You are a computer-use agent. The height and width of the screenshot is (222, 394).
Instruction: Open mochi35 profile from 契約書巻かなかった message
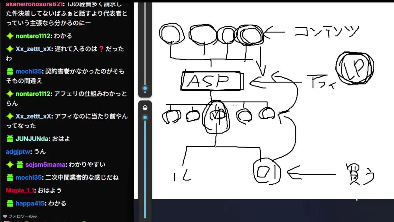point(28,72)
